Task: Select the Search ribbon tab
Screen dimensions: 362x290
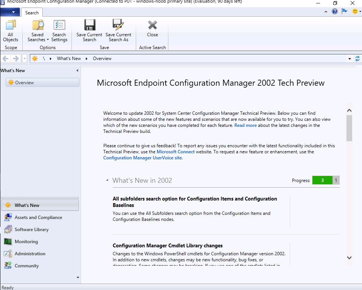Action: (32, 13)
